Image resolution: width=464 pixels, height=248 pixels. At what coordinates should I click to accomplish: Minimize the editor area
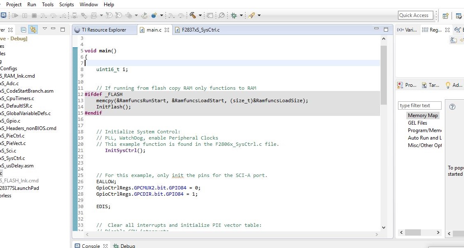(x=376, y=28)
